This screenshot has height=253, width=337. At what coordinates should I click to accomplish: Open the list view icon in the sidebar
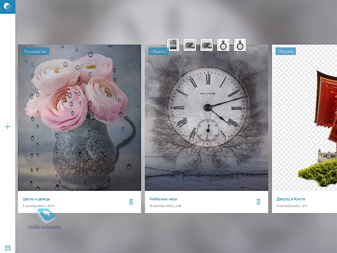[x=7, y=248]
